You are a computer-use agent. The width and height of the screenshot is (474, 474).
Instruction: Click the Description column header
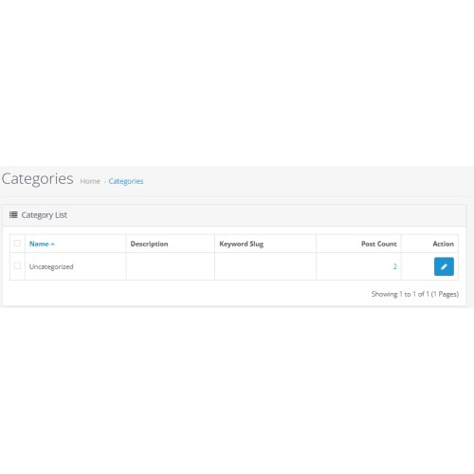pyautogui.click(x=149, y=244)
